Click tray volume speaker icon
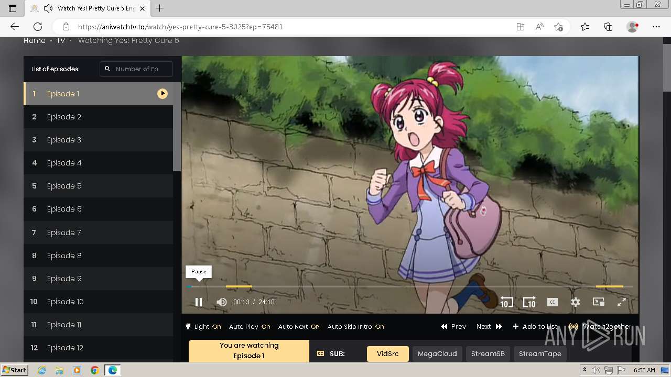This screenshot has width=671, height=377. pyautogui.click(x=596, y=370)
